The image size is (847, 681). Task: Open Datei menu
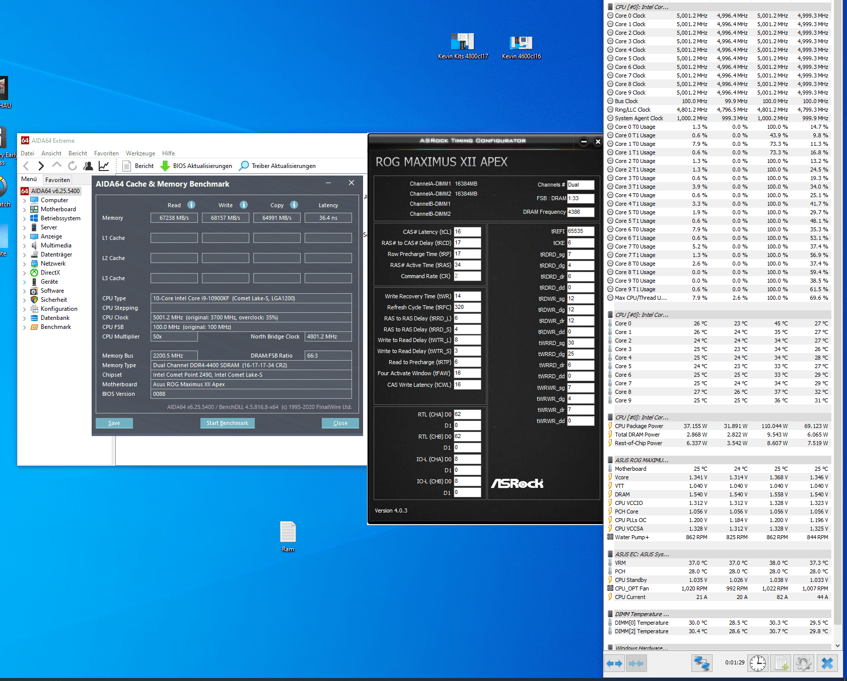(x=28, y=153)
